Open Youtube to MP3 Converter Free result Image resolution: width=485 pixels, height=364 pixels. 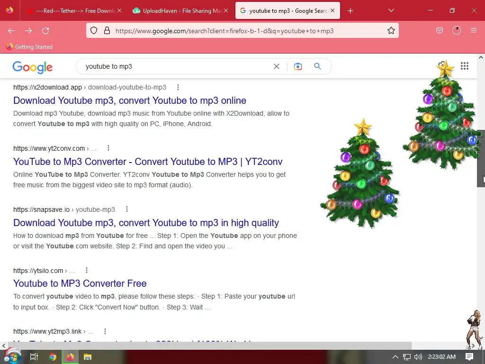pos(80,283)
